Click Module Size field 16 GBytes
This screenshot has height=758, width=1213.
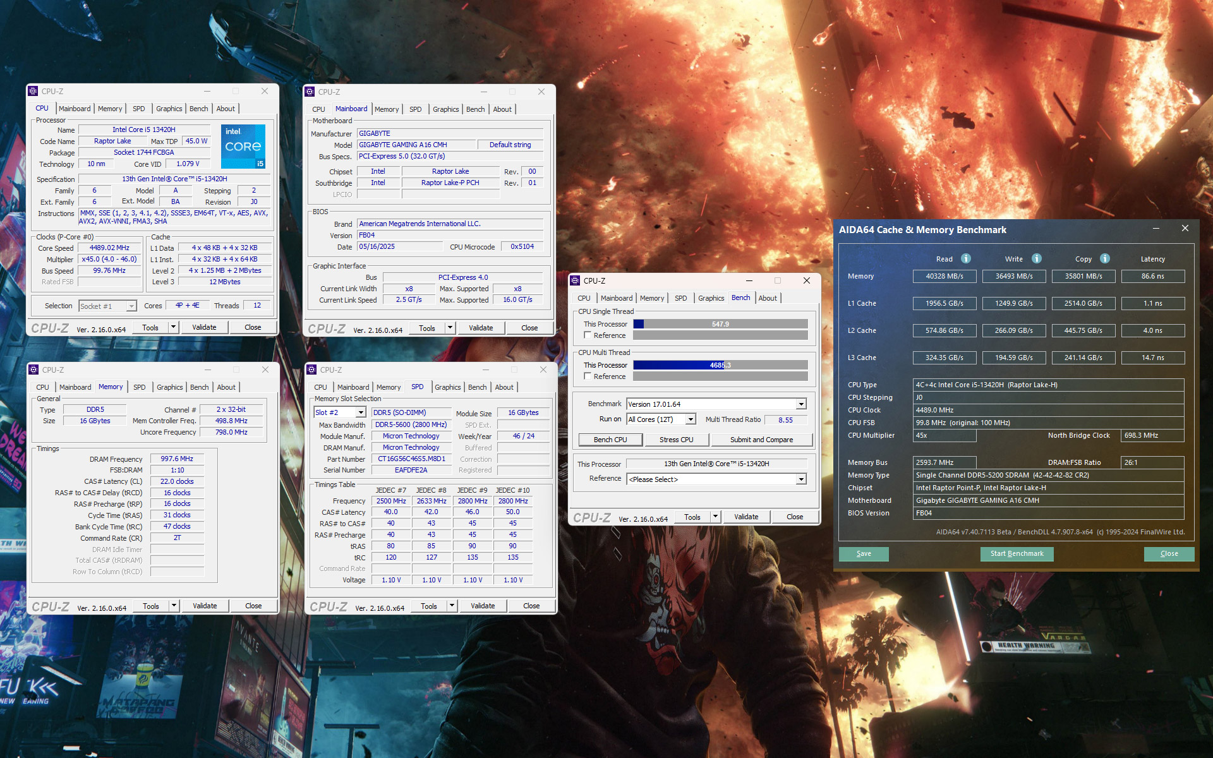click(x=523, y=412)
